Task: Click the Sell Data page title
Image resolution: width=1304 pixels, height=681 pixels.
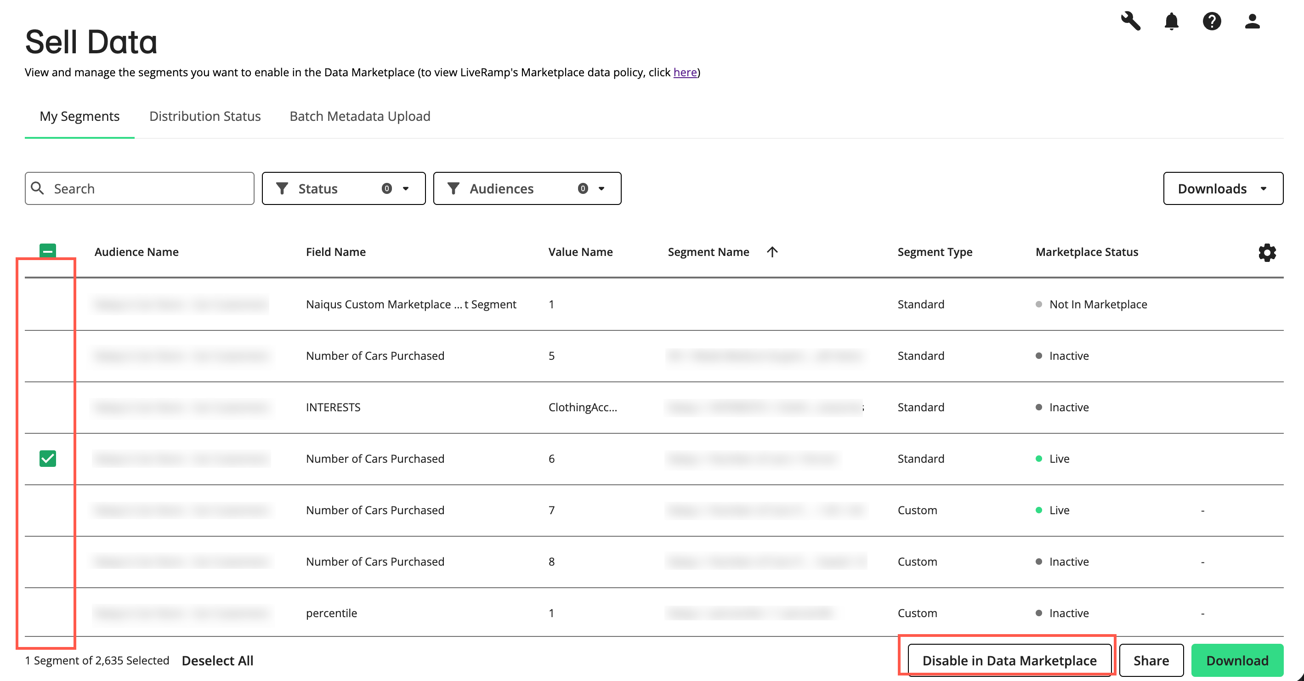Action: pos(91,41)
